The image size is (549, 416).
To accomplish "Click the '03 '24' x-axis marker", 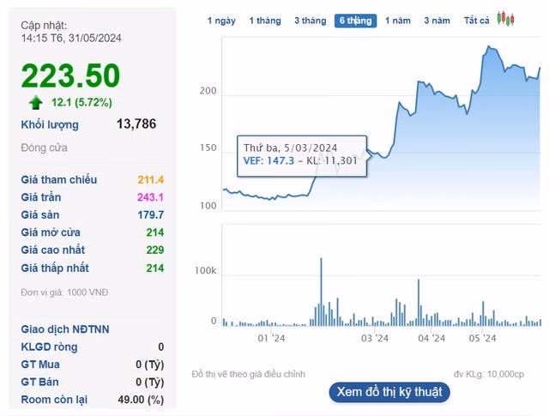I will (x=375, y=338).
